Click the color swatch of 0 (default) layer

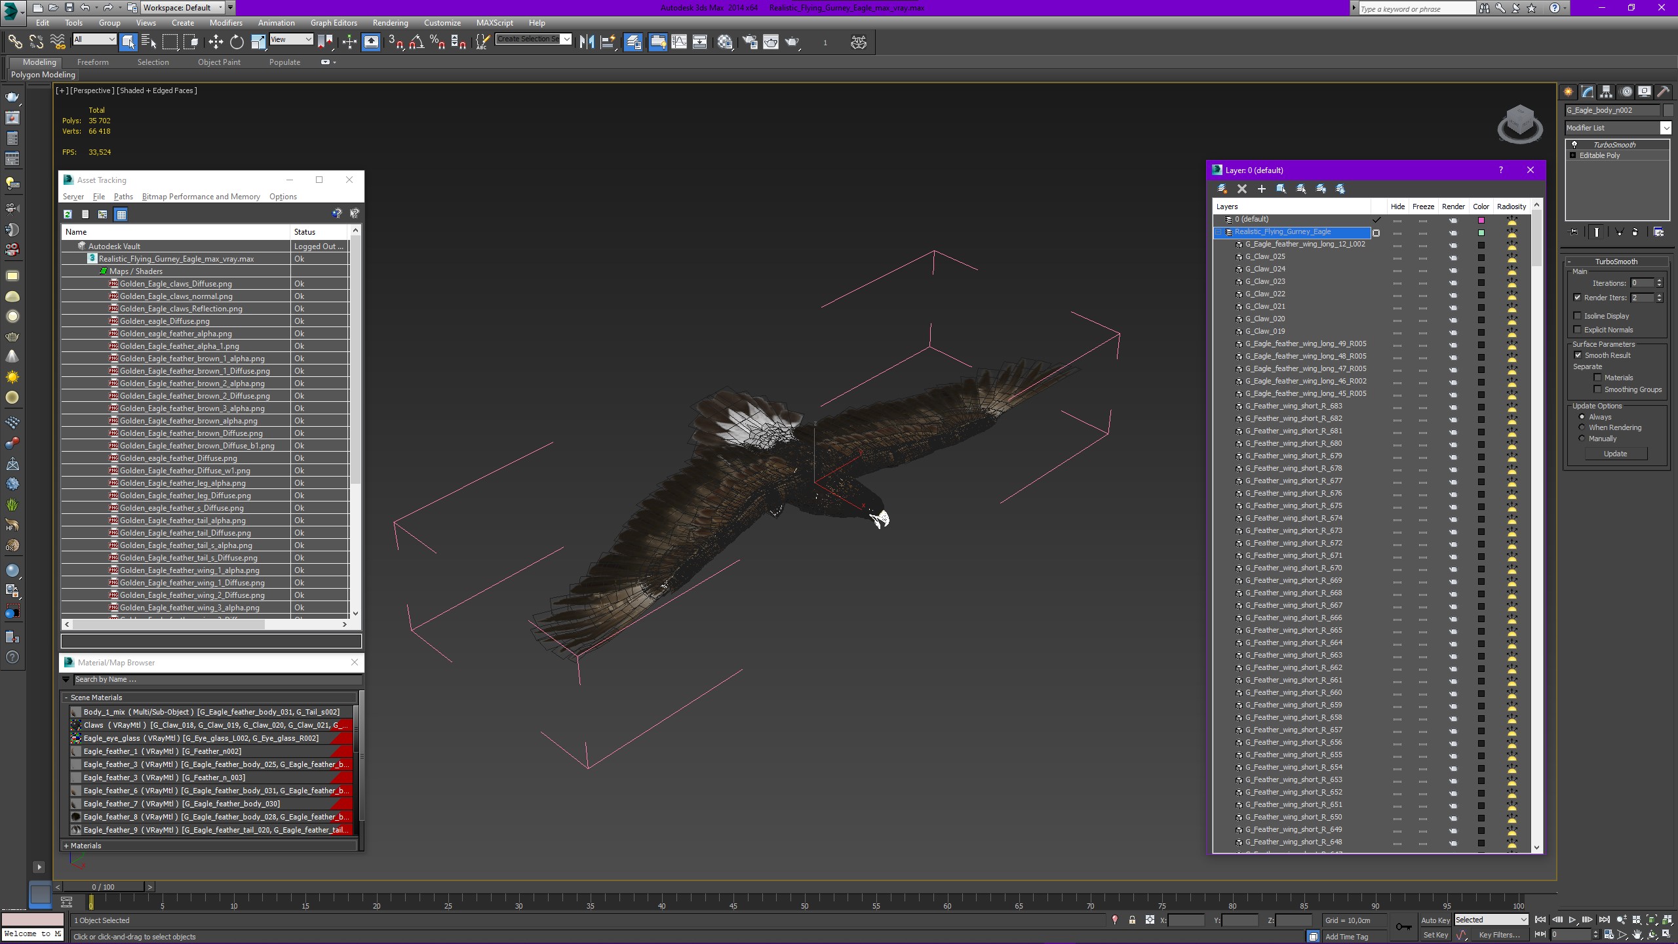pyautogui.click(x=1481, y=220)
